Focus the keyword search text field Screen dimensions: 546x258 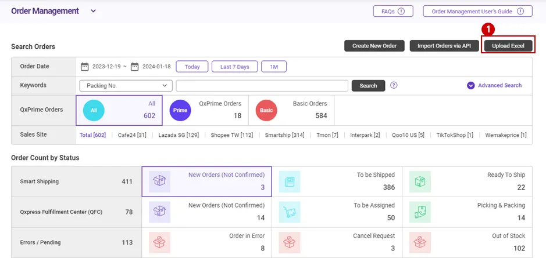(x=262, y=86)
